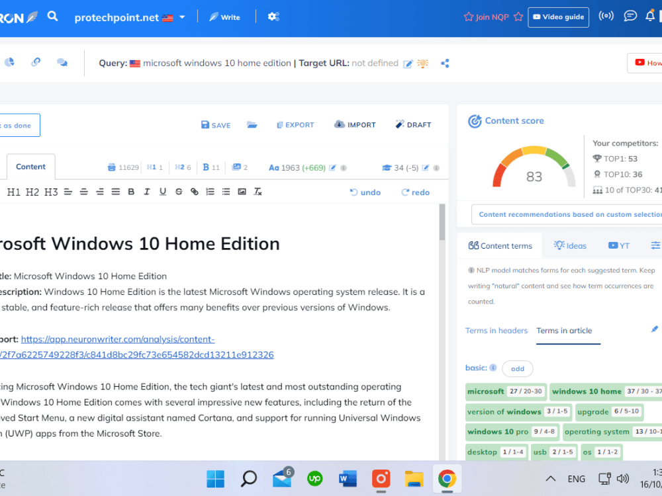The width and height of the screenshot is (662, 496).
Task: Click the IMPORT button
Action: point(355,125)
